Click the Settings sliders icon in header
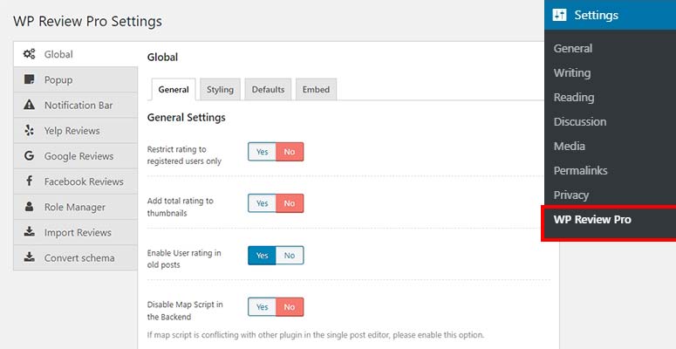 (559, 15)
